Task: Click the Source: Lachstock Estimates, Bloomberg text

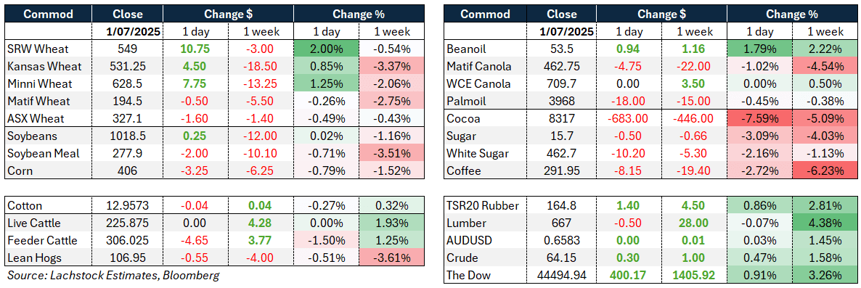Action: (113, 276)
